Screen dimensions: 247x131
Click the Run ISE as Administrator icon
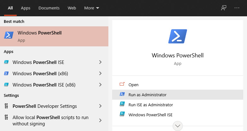(122, 105)
